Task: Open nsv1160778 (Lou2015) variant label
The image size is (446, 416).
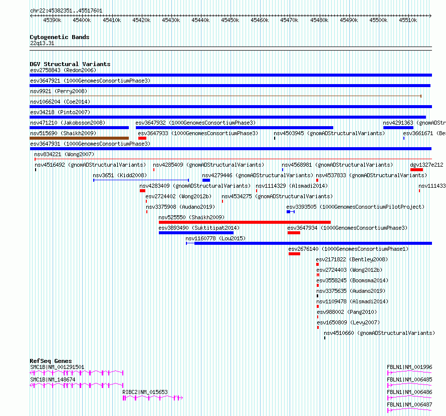Action: click(215, 238)
